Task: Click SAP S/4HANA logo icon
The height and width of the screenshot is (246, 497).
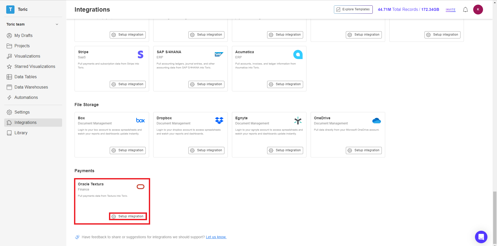Action: tap(219, 54)
